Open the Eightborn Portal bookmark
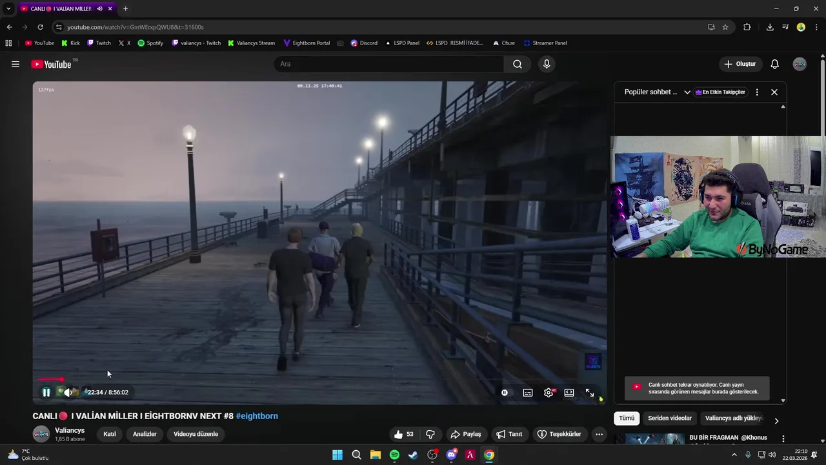The width and height of the screenshot is (826, 465). (x=307, y=43)
